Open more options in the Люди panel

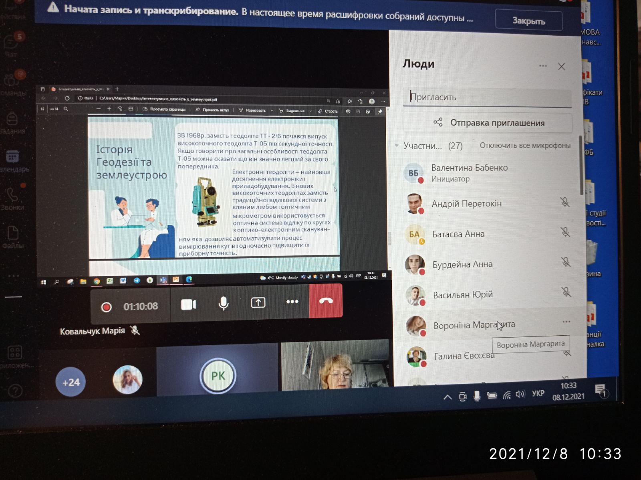point(543,66)
